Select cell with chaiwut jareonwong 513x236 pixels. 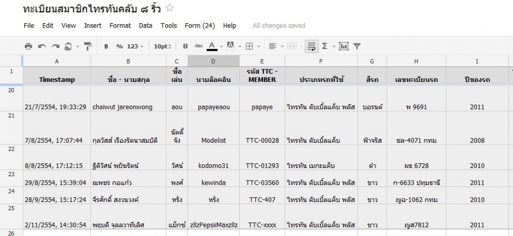[129, 99]
